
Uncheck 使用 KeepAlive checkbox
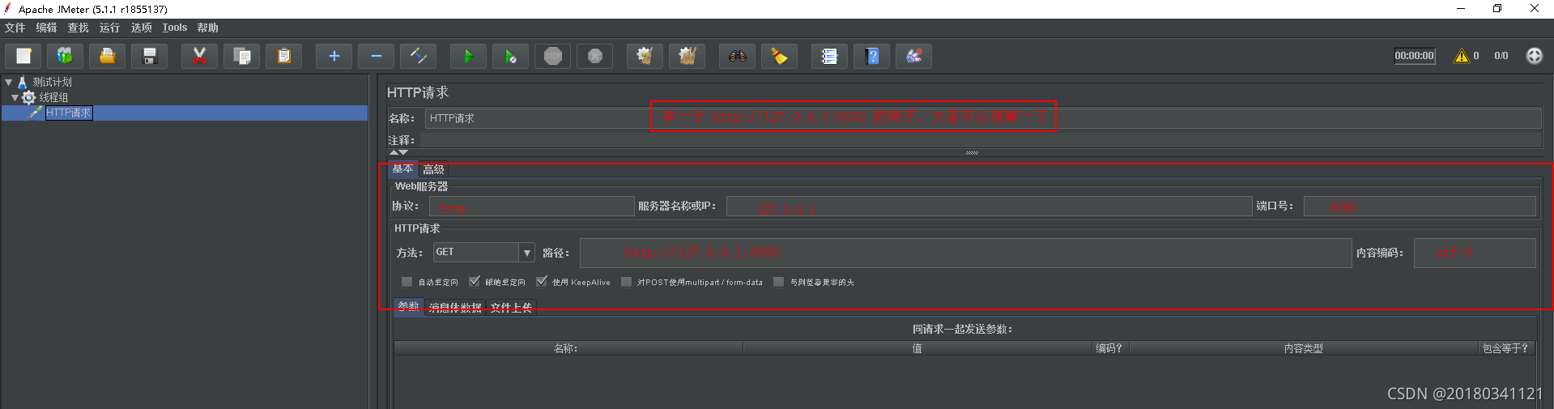[x=541, y=282]
